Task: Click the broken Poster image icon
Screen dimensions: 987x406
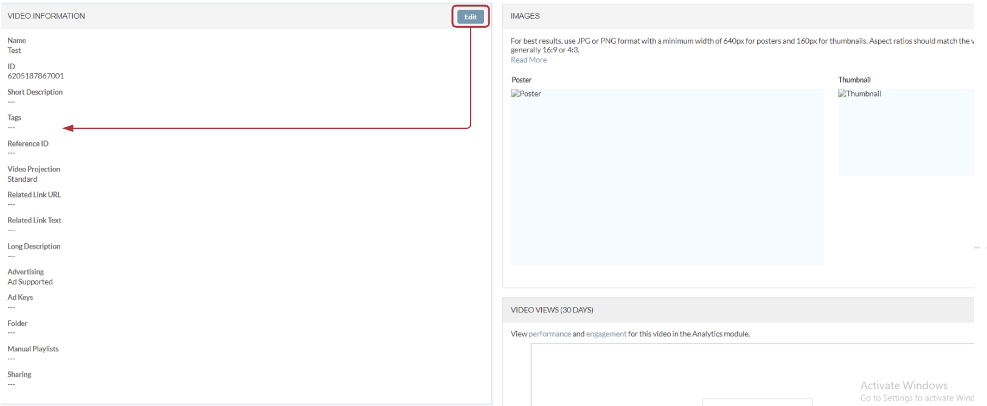Action: [x=516, y=94]
